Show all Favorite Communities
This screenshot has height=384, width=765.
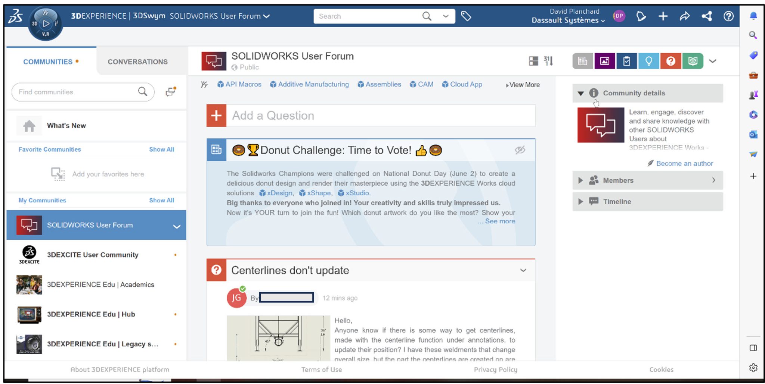click(161, 149)
